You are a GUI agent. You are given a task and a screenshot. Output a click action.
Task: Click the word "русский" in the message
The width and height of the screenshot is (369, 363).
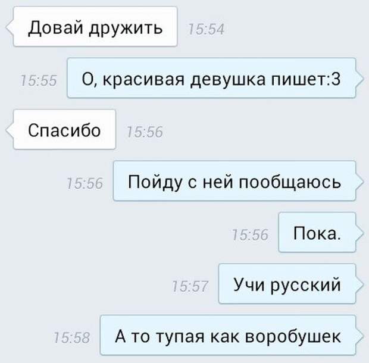pos(306,286)
